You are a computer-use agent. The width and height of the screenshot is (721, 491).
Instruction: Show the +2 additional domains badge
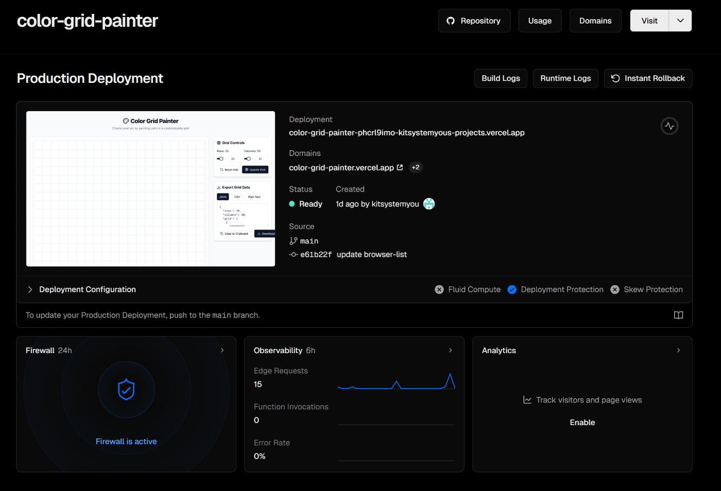click(416, 167)
